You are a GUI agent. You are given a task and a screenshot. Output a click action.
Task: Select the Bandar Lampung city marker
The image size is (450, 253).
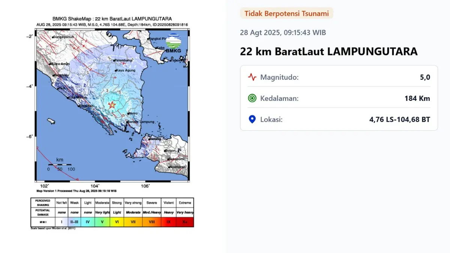point(127,121)
